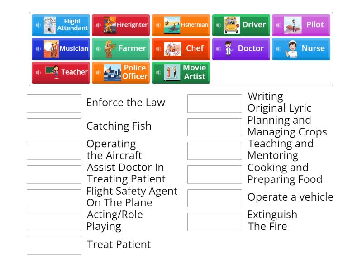Click the speaker icon on the Fisherman card

[x=157, y=25]
